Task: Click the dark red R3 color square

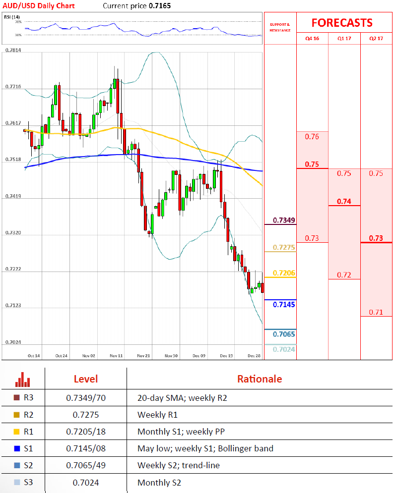Action: (17, 397)
